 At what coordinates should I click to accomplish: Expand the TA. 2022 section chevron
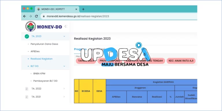(64, 89)
